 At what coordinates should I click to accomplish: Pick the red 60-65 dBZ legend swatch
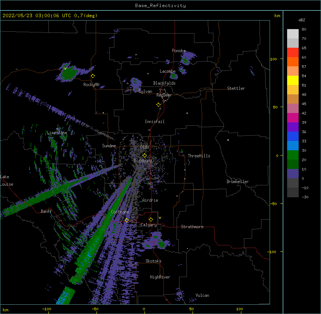pyautogui.click(x=293, y=52)
